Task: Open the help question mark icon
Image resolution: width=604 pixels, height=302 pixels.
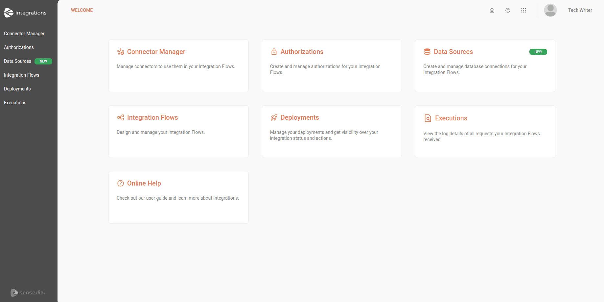Action: point(508,10)
